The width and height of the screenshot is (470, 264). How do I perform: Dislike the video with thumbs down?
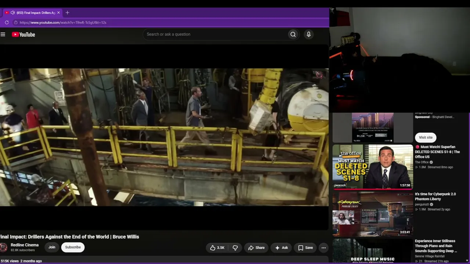point(235,248)
